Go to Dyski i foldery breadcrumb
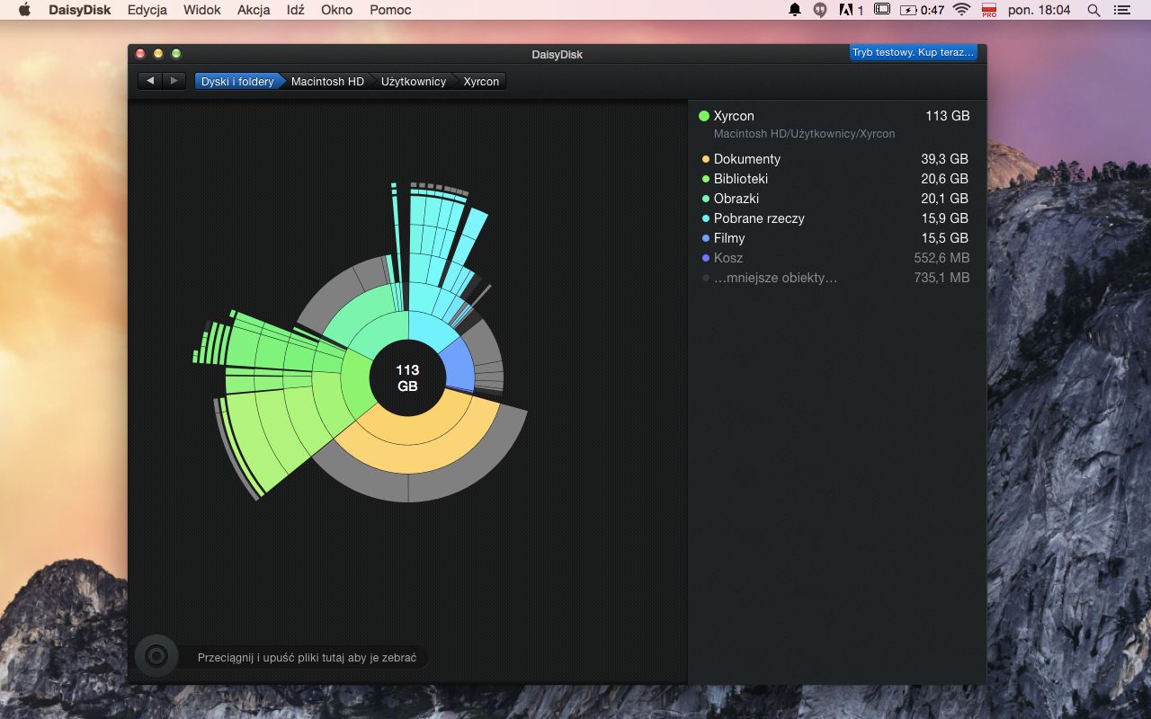Image resolution: width=1151 pixels, height=719 pixels. [x=237, y=81]
